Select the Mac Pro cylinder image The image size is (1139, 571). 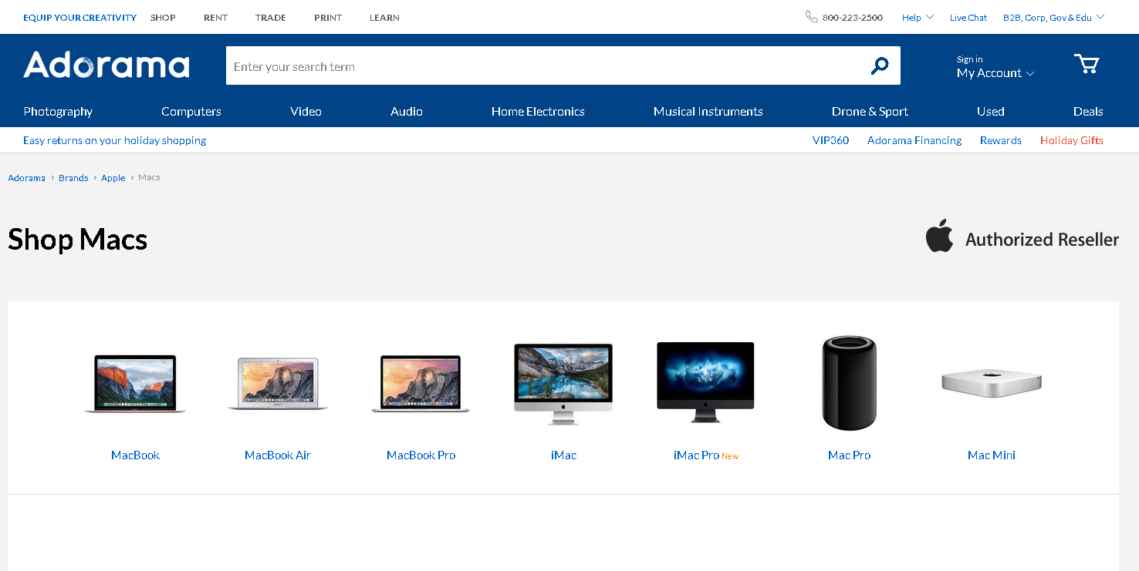click(x=849, y=382)
